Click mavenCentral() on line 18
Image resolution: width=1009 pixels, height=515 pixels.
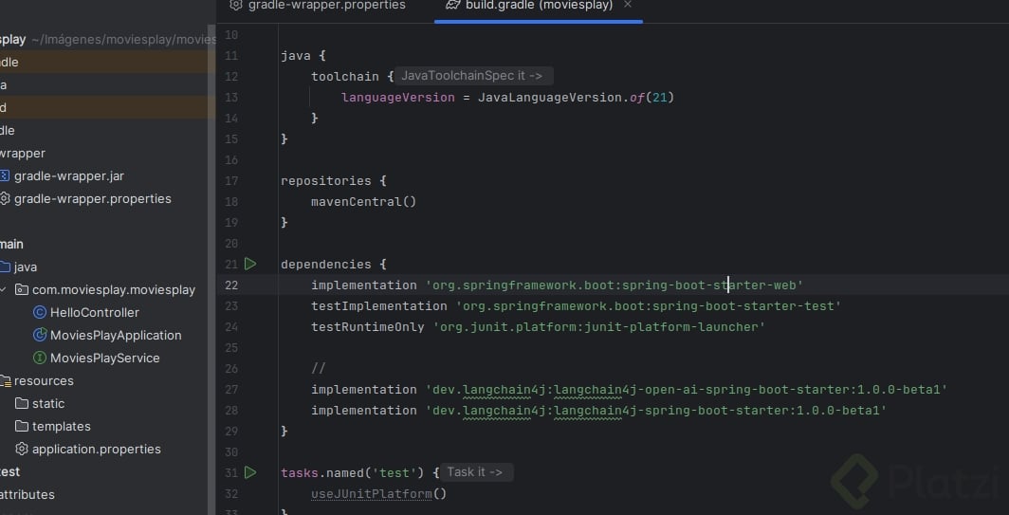(x=363, y=201)
